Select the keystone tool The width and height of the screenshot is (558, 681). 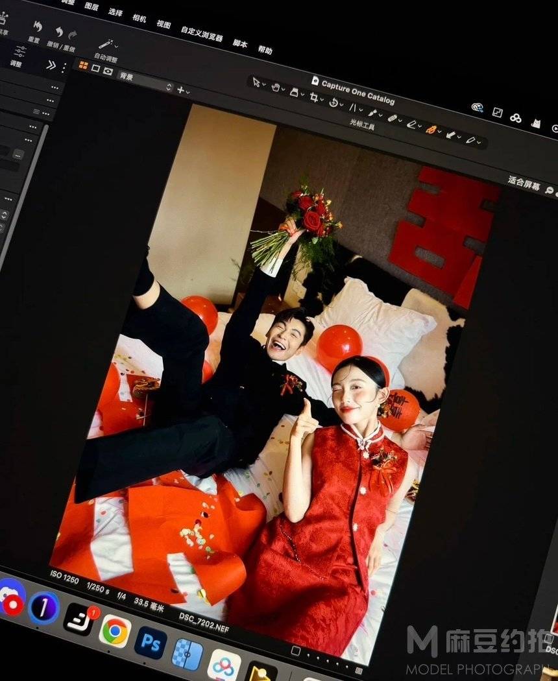point(353,107)
